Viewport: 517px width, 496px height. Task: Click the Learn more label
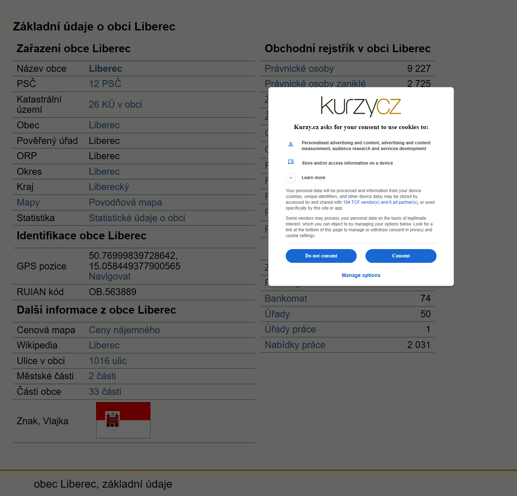(x=313, y=178)
